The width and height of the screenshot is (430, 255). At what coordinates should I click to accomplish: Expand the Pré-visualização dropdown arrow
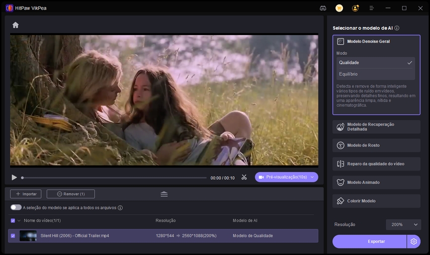coord(312,177)
